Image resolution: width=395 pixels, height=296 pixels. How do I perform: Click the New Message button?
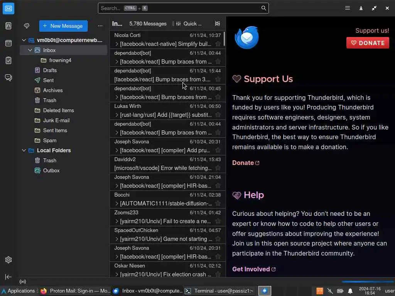coord(63,26)
